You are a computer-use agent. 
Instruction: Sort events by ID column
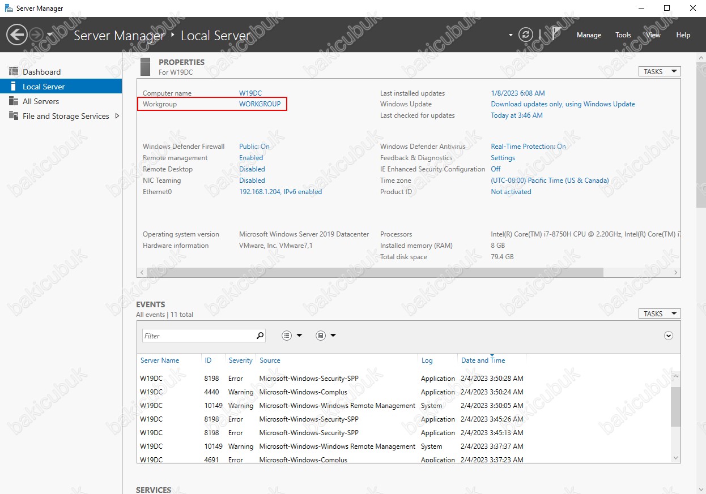208,360
